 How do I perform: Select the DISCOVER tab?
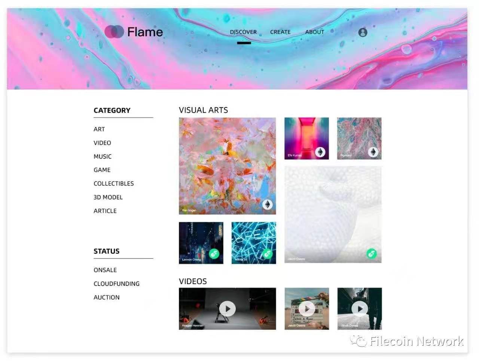[243, 32]
